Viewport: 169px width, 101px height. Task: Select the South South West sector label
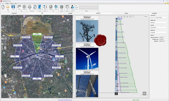click(x=26, y=76)
